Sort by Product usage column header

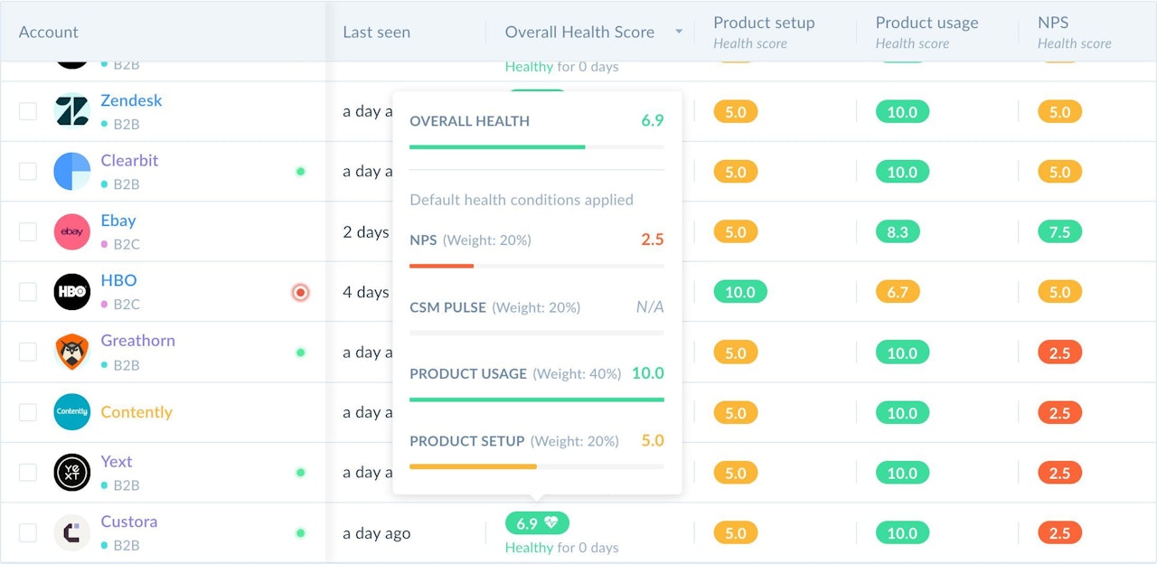click(927, 23)
